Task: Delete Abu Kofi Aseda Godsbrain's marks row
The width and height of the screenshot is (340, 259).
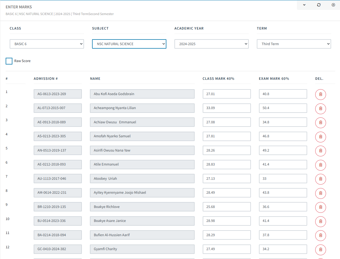Action: pos(320,94)
